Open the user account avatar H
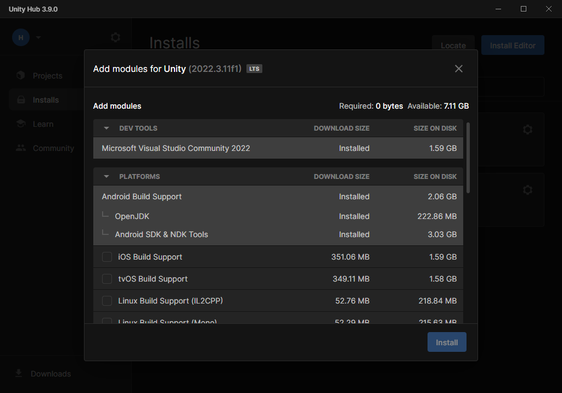This screenshot has height=393, width=562. pos(21,37)
